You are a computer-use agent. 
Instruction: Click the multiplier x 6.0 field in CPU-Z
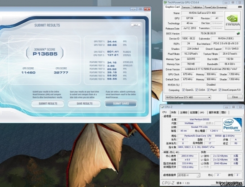(188, 160)
